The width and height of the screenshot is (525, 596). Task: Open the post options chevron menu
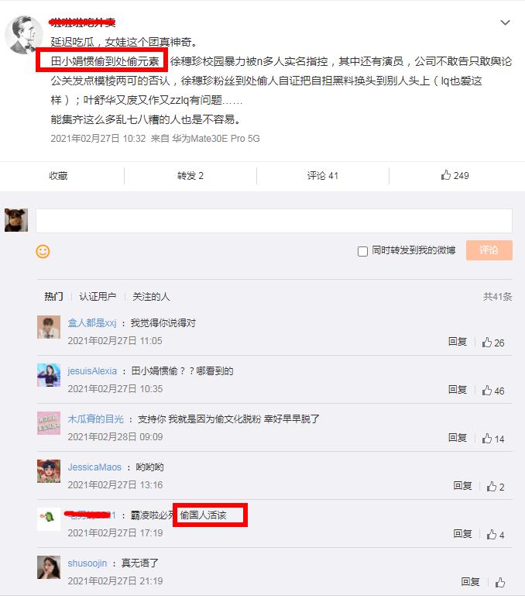click(505, 22)
